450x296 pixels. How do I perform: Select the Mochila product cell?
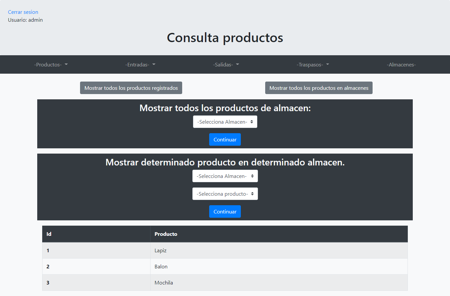click(279, 283)
